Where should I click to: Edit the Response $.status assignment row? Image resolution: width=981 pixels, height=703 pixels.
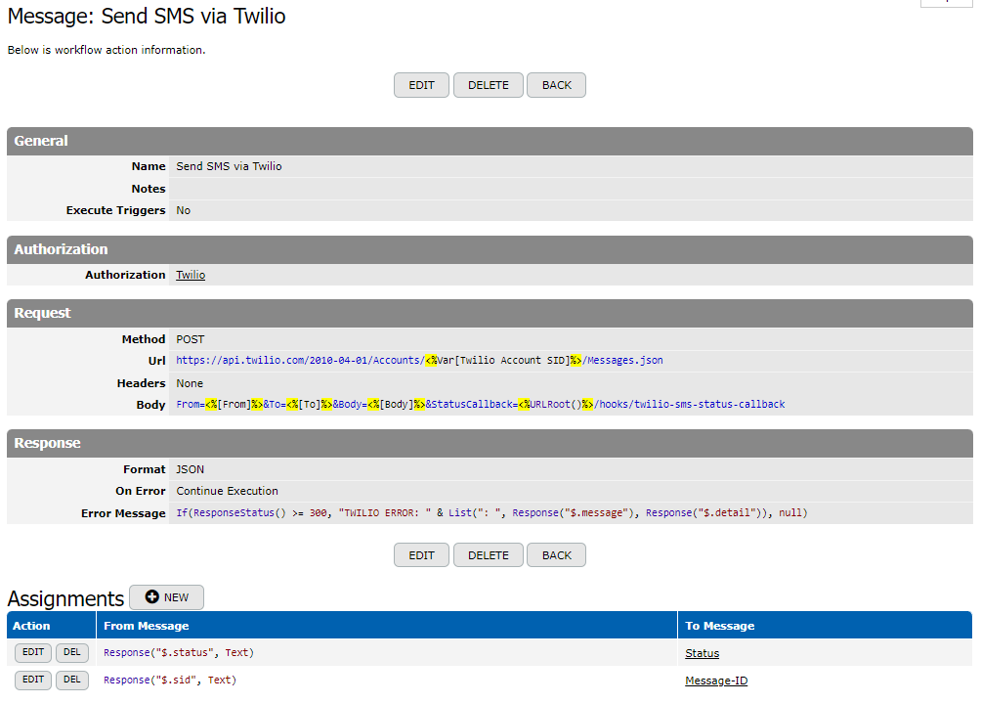tap(33, 653)
